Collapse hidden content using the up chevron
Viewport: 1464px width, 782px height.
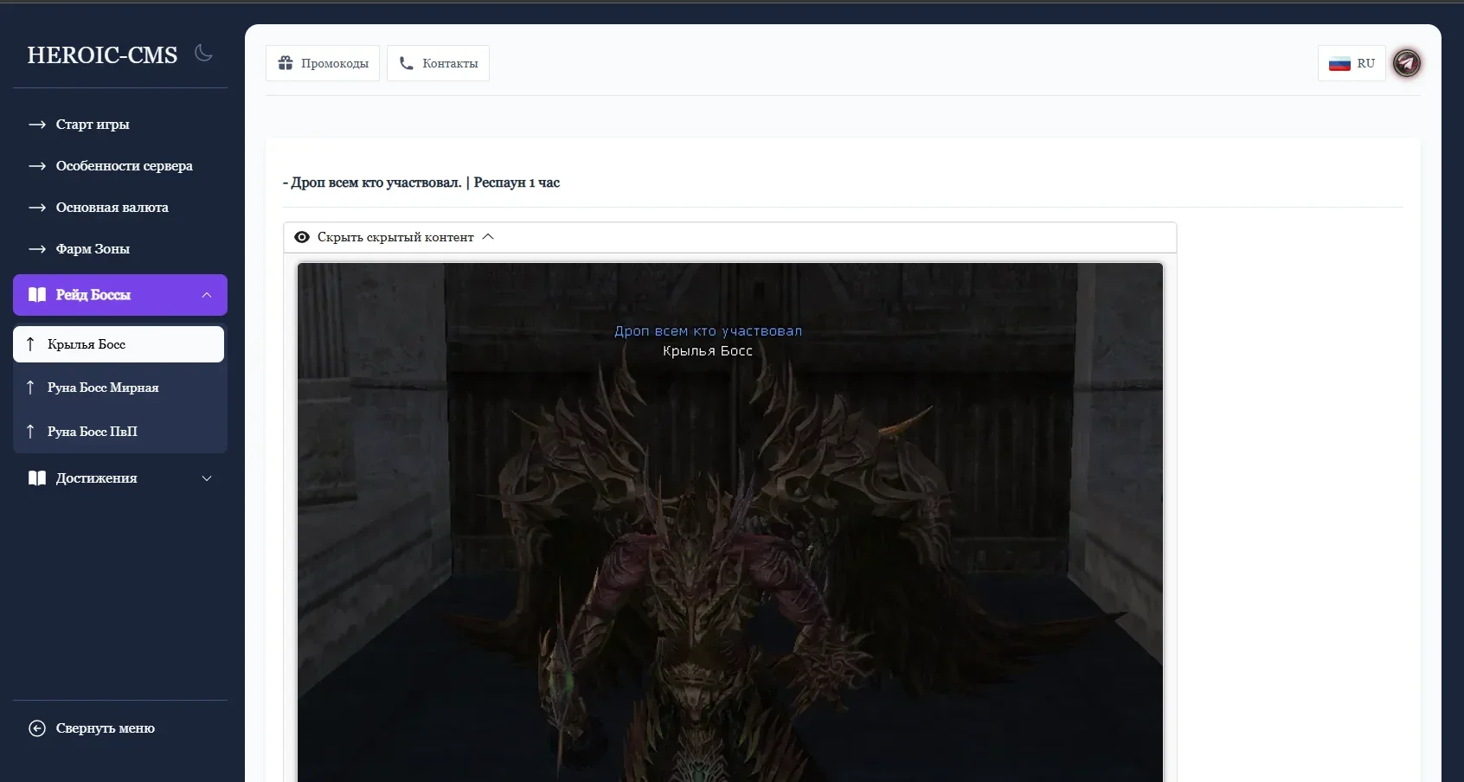click(x=488, y=237)
